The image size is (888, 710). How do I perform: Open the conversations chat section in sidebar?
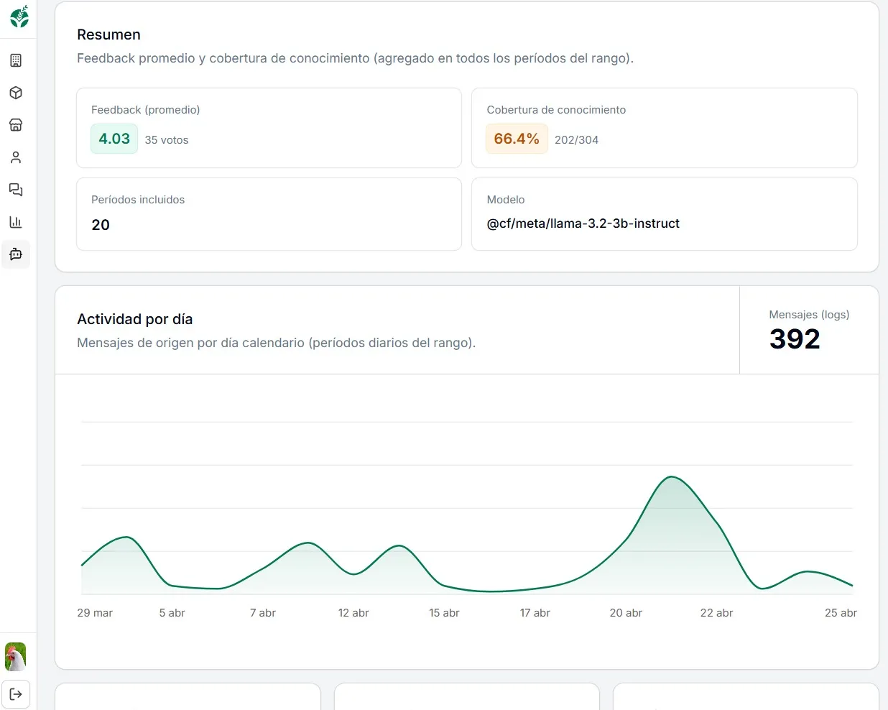click(x=16, y=190)
